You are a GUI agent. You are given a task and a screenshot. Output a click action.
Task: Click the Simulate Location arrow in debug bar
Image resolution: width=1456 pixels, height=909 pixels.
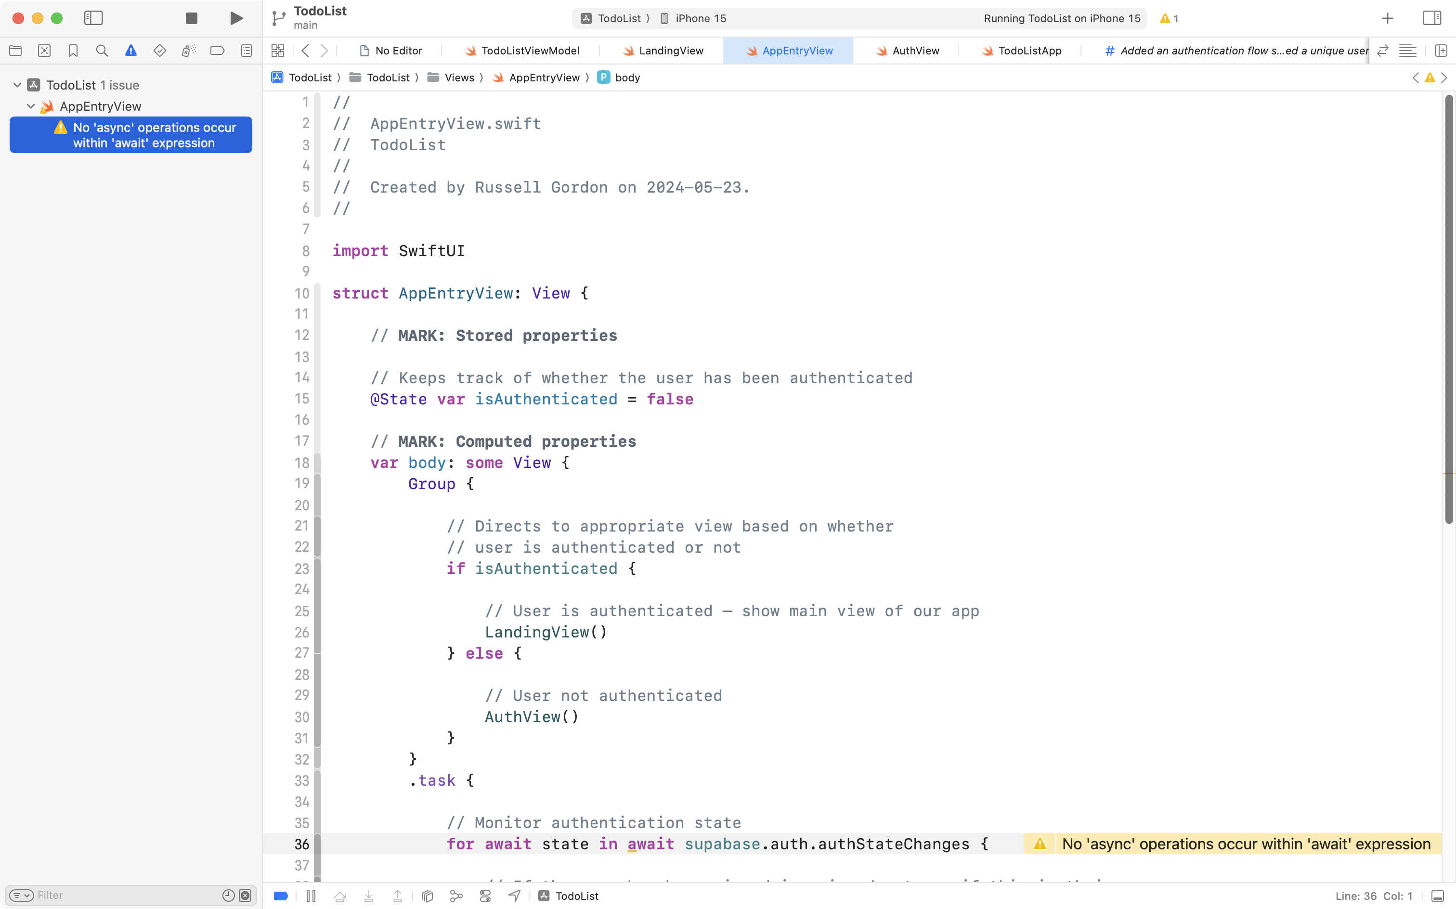[514, 896]
